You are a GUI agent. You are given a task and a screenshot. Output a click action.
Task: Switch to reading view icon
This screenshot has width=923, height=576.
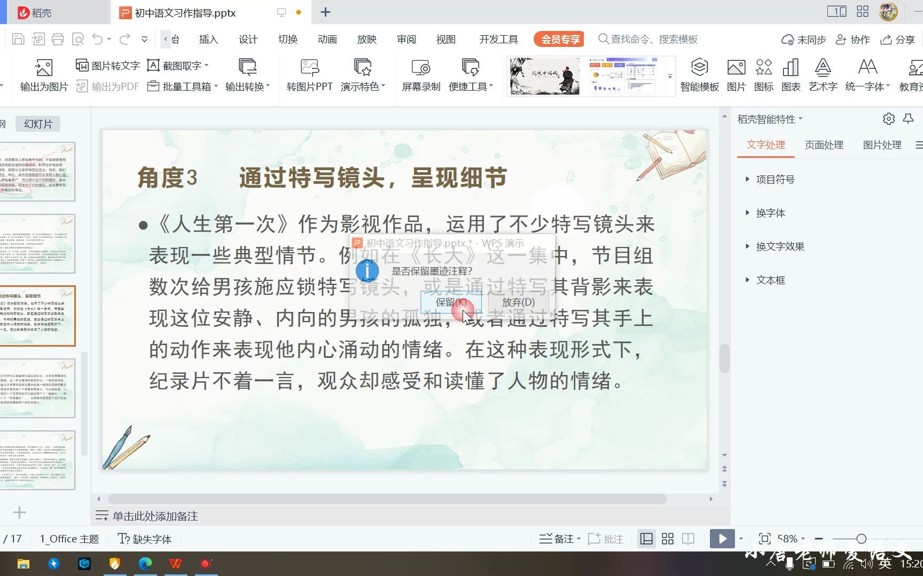(x=689, y=539)
